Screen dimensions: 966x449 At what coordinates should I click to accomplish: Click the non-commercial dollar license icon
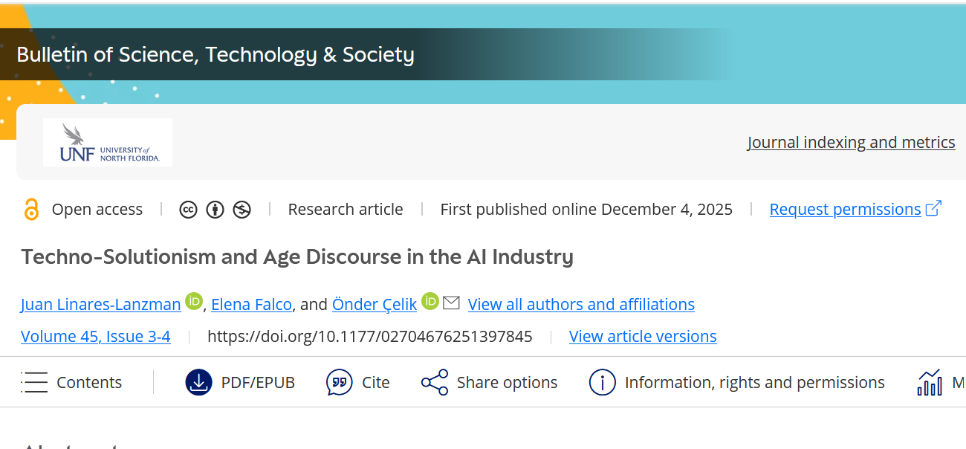tap(241, 210)
